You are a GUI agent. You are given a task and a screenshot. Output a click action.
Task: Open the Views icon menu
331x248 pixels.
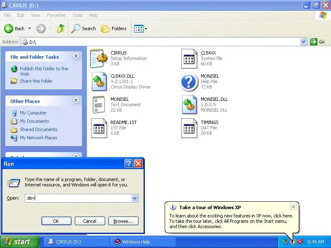click(x=140, y=29)
